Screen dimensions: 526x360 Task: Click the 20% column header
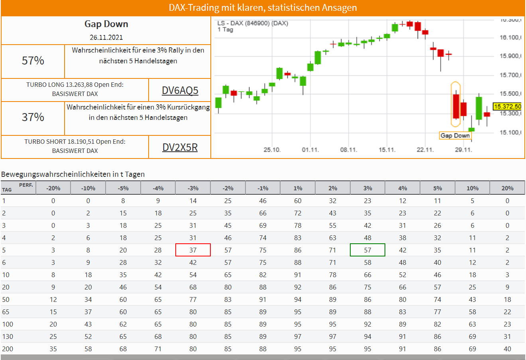click(507, 188)
